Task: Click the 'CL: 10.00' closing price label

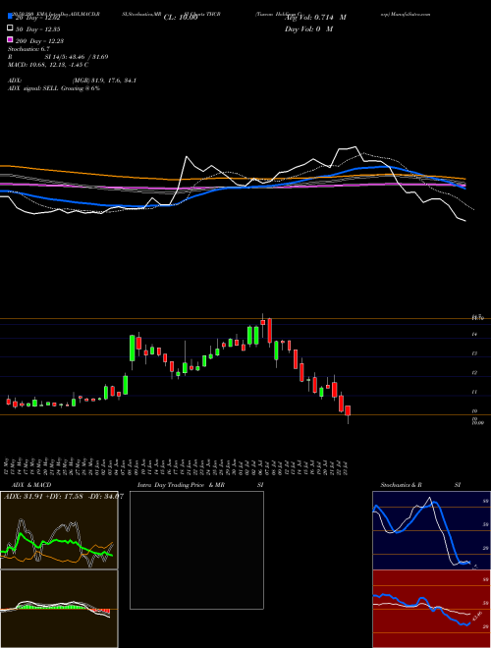Action: (x=181, y=18)
